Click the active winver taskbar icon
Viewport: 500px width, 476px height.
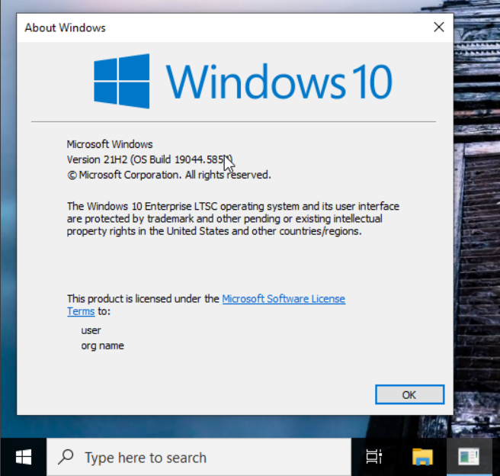(469, 457)
